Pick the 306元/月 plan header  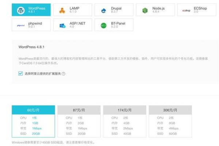170,110
